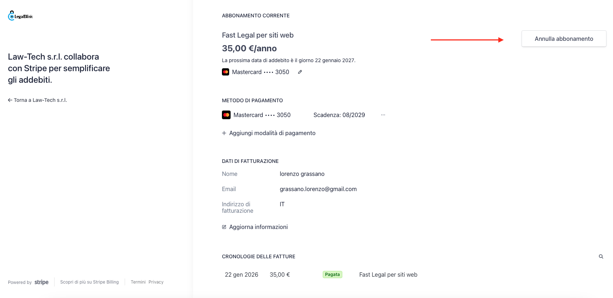
Task: Click the pencil icon to edit subscription card
Action: click(300, 72)
